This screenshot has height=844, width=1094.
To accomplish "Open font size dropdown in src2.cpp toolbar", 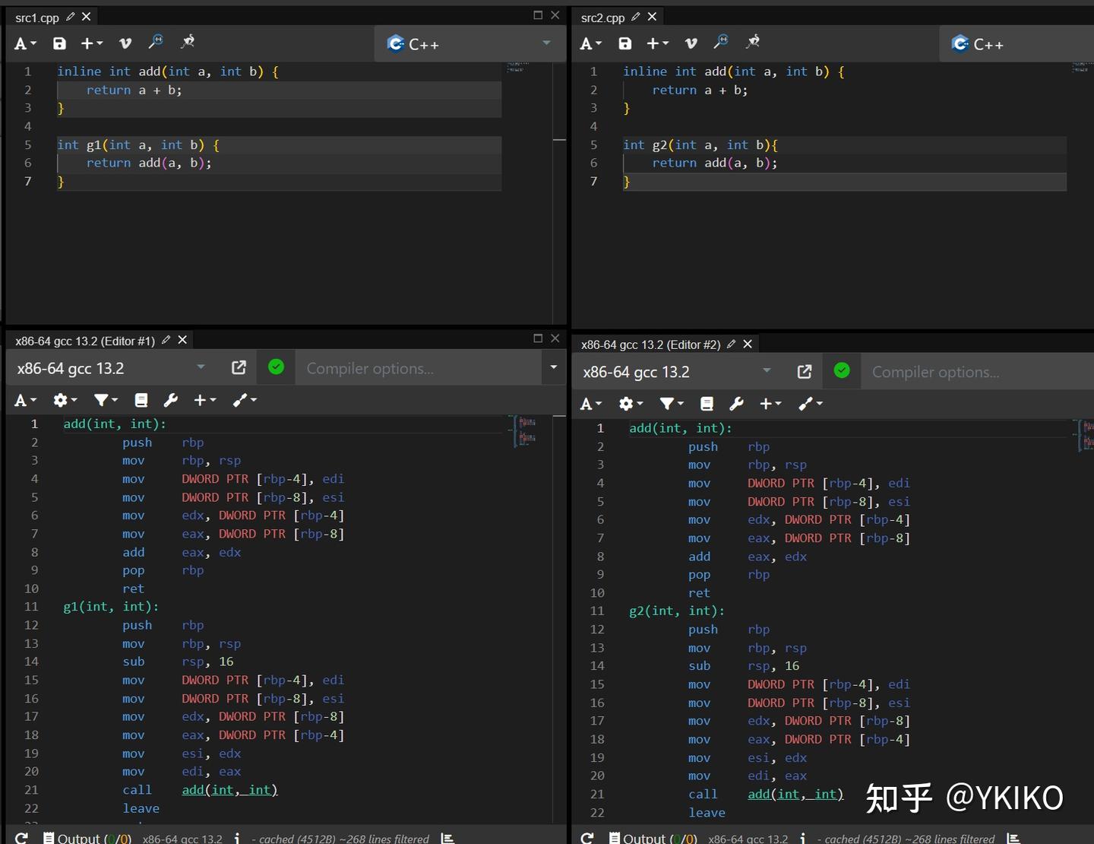I will pyautogui.click(x=590, y=43).
